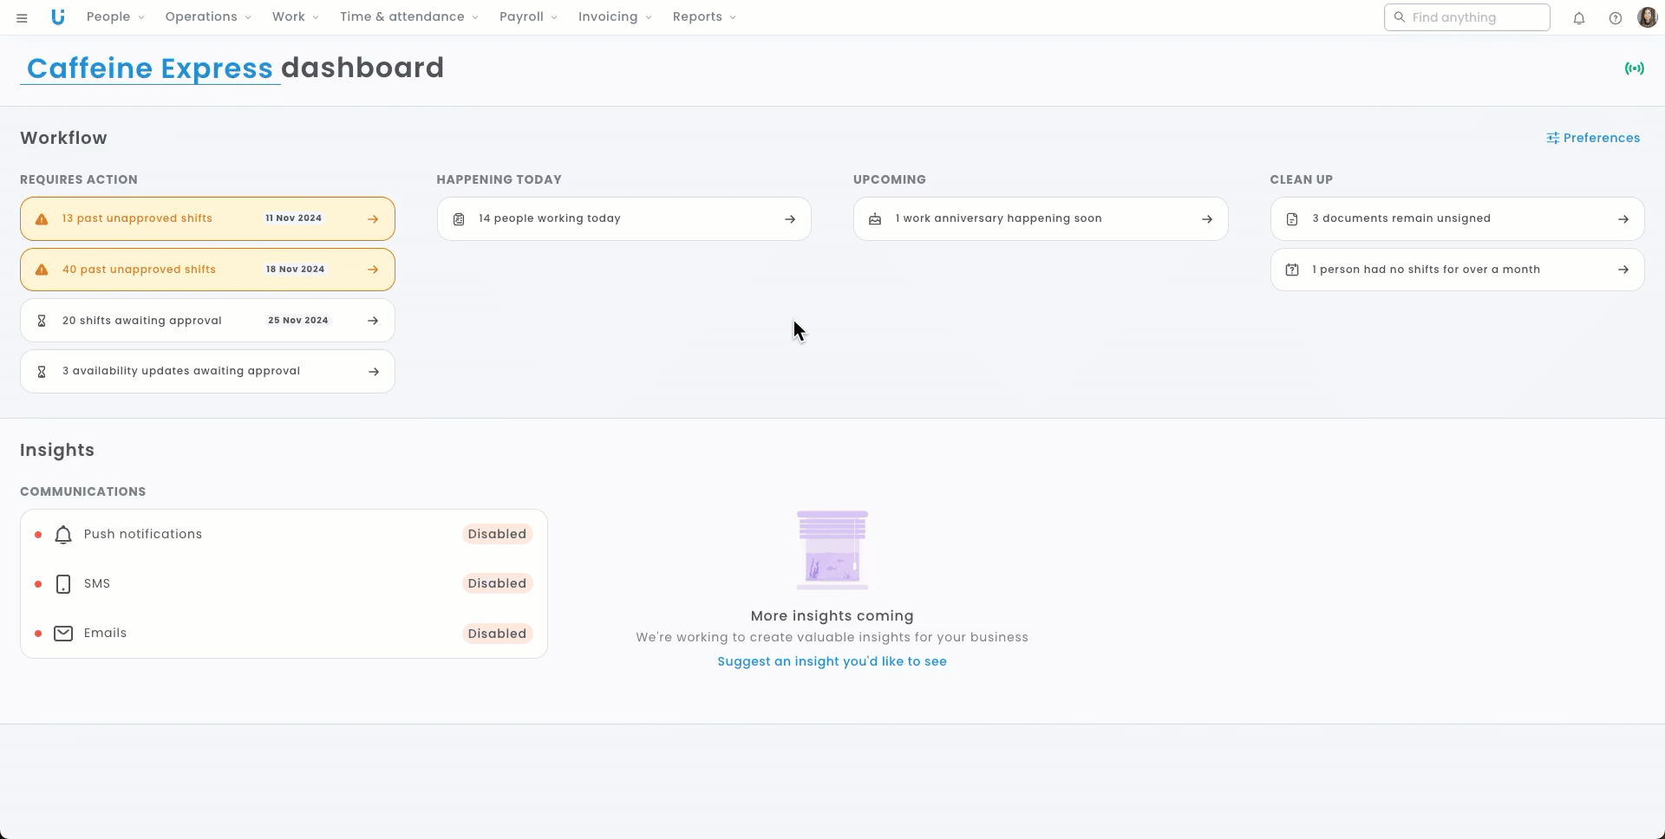Open the notifications bell icon
The image size is (1665, 839).
[1579, 18]
